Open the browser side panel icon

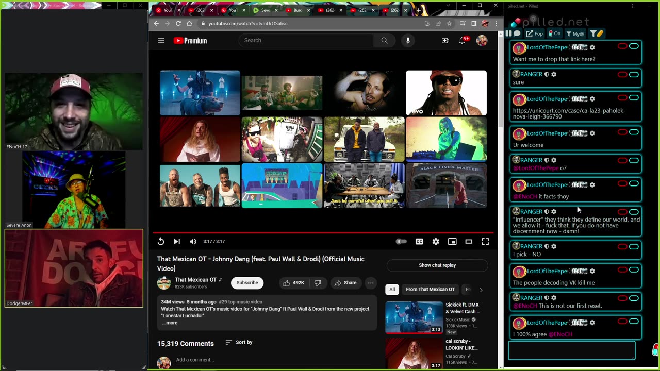474,23
